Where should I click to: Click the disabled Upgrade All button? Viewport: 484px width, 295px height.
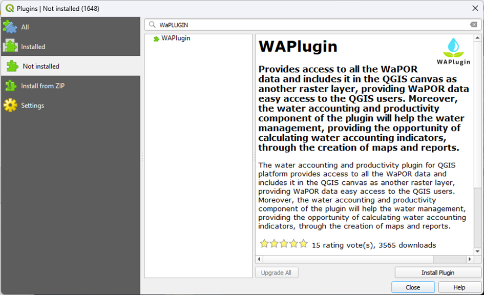click(x=277, y=272)
